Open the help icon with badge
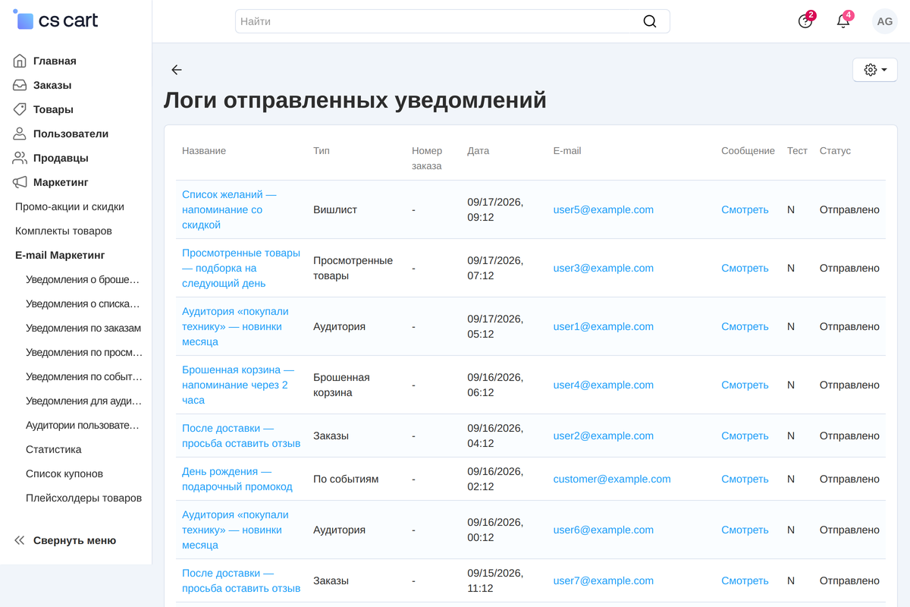 (x=805, y=21)
